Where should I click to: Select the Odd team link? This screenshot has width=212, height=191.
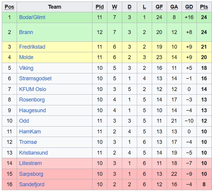click(x=24, y=121)
